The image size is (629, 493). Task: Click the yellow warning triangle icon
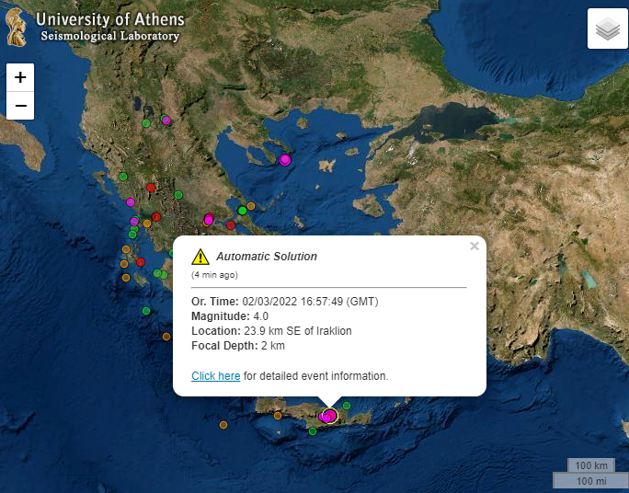point(200,258)
